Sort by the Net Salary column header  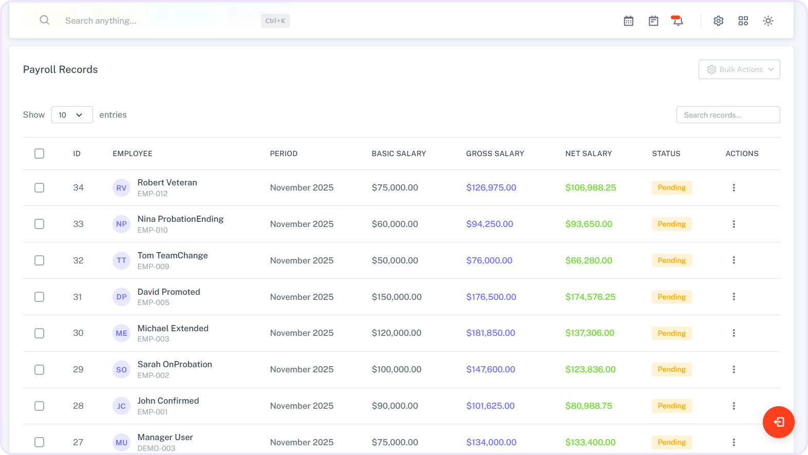coord(588,154)
